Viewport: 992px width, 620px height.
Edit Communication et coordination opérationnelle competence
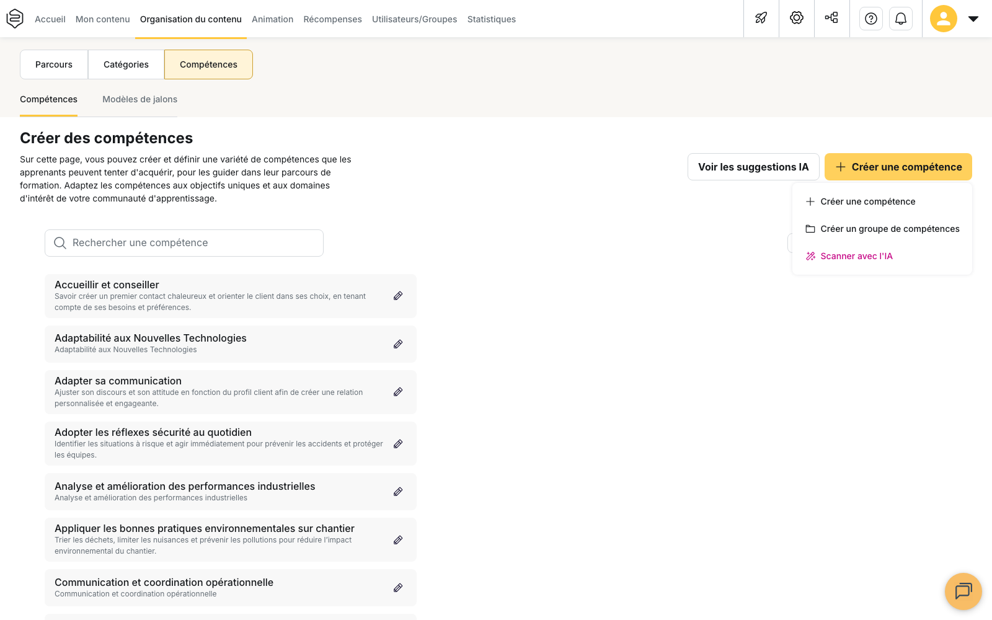(x=398, y=588)
